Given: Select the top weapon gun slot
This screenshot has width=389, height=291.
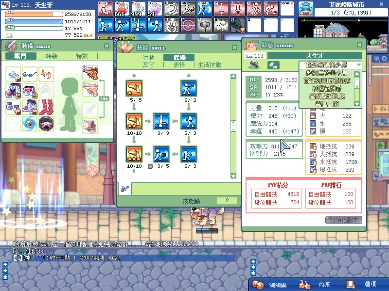Looking at the screenshot, I should pyautogui.click(x=90, y=72).
